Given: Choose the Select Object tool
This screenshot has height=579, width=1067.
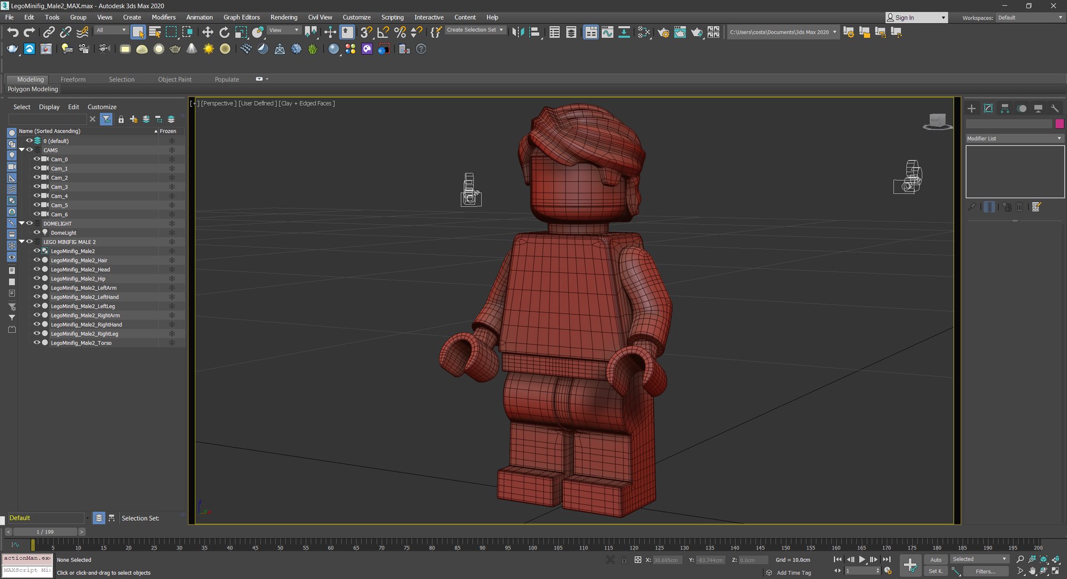Looking at the screenshot, I should 138,32.
